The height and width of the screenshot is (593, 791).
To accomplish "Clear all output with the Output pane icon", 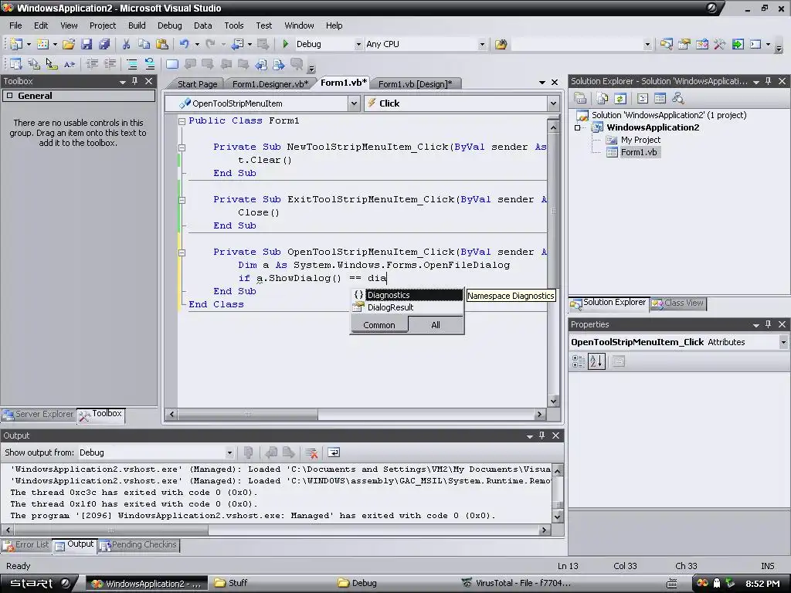I will tap(311, 452).
